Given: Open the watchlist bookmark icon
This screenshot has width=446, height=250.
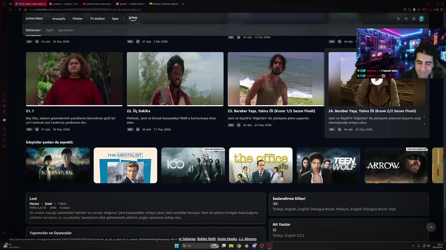Looking at the screenshot, I should pyautogui.click(x=414, y=19).
